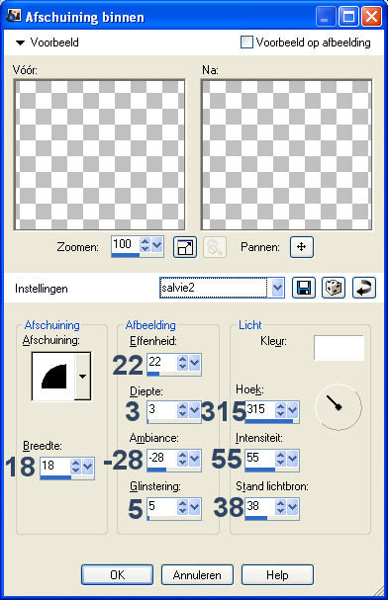
Task: Click the light angle dial under Hoek
Action: click(x=339, y=407)
